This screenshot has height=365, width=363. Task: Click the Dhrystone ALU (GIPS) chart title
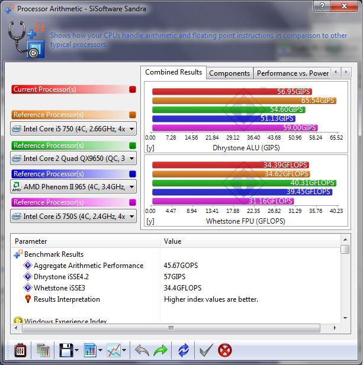coord(246,148)
